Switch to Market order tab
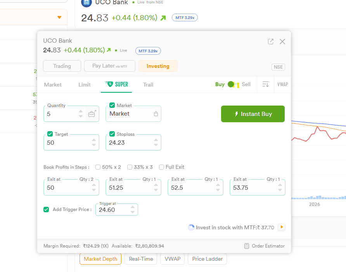 (53, 85)
